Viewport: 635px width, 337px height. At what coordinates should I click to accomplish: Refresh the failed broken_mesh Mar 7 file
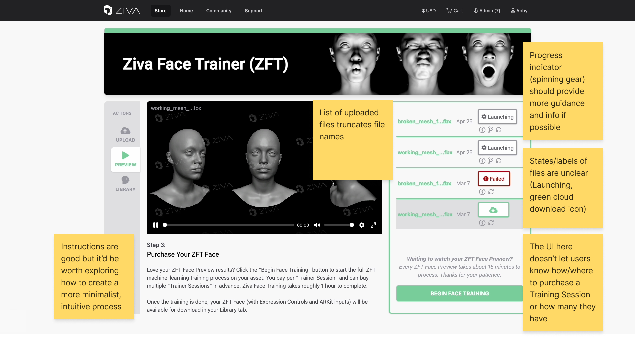(x=491, y=192)
